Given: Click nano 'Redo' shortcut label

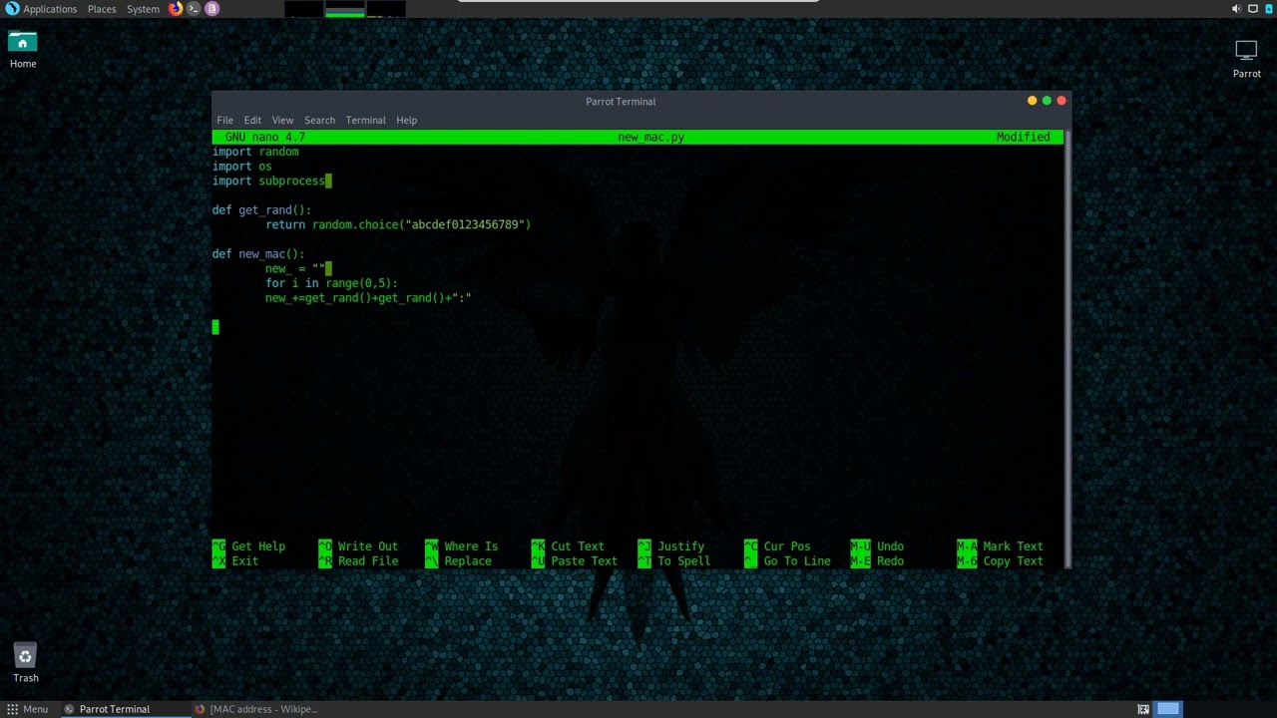Looking at the screenshot, I should (x=890, y=561).
